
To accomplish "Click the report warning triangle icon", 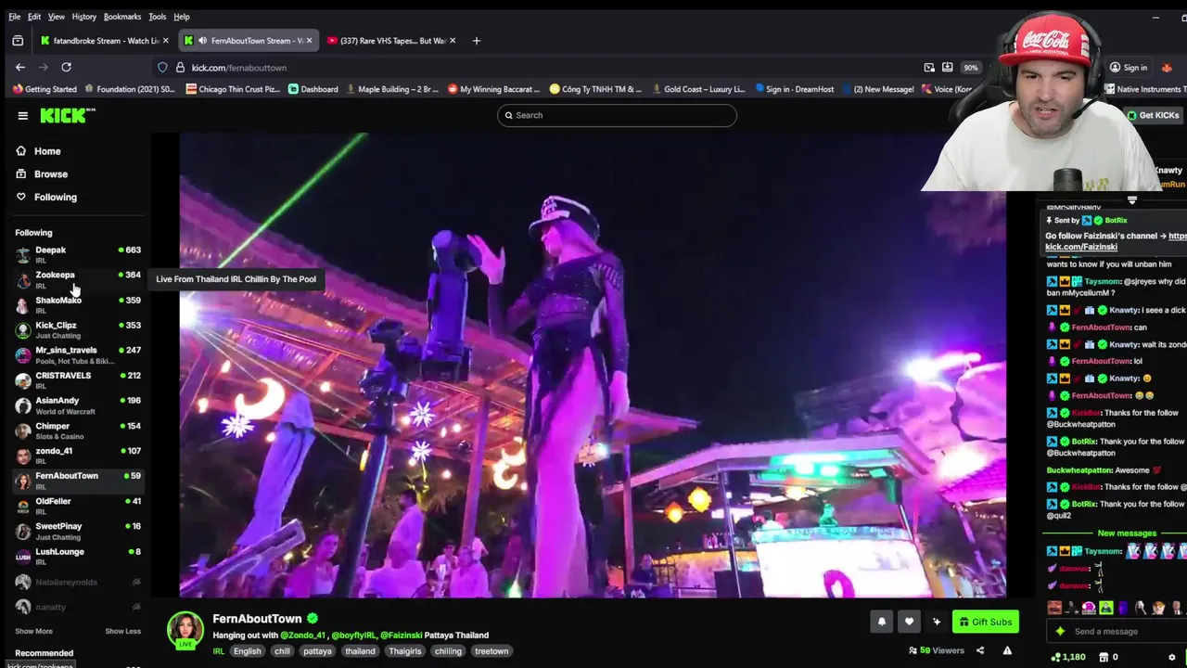I will pyautogui.click(x=1007, y=650).
